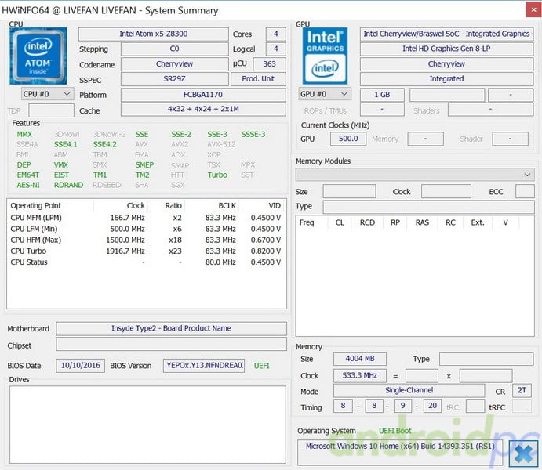Click the Intel HD Graphics Gen 8-LP field
Image resolution: width=542 pixels, height=470 pixels.
tap(446, 49)
